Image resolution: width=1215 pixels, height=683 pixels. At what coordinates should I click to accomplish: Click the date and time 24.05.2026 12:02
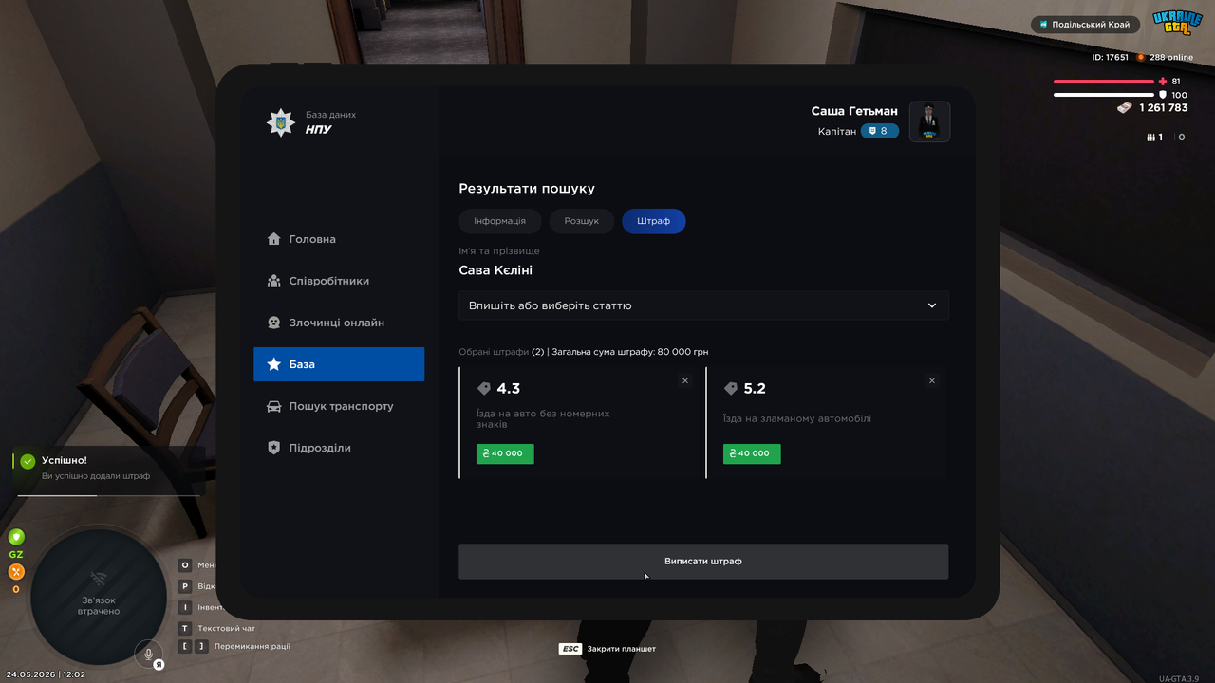(x=45, y=674)
